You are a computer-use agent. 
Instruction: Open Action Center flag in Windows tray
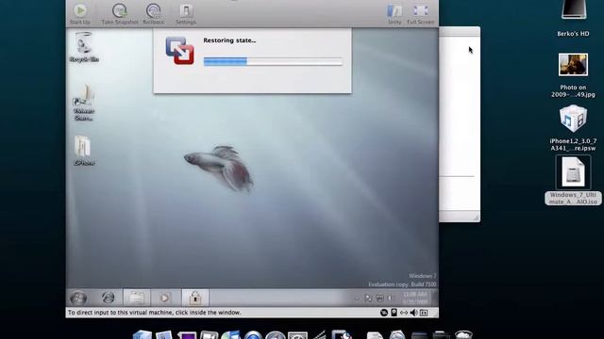coord(368,299)
